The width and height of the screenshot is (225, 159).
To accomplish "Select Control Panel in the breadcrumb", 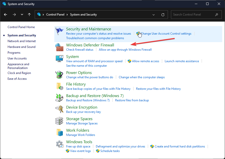I will (55, 15).
